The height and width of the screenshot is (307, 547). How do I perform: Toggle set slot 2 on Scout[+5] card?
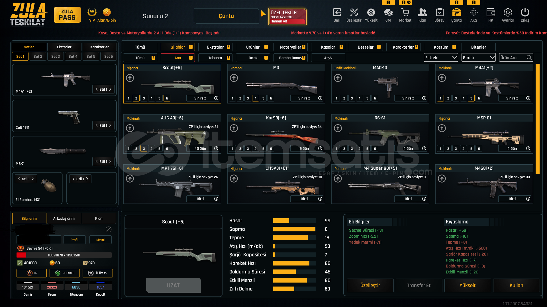coord(136,98)
